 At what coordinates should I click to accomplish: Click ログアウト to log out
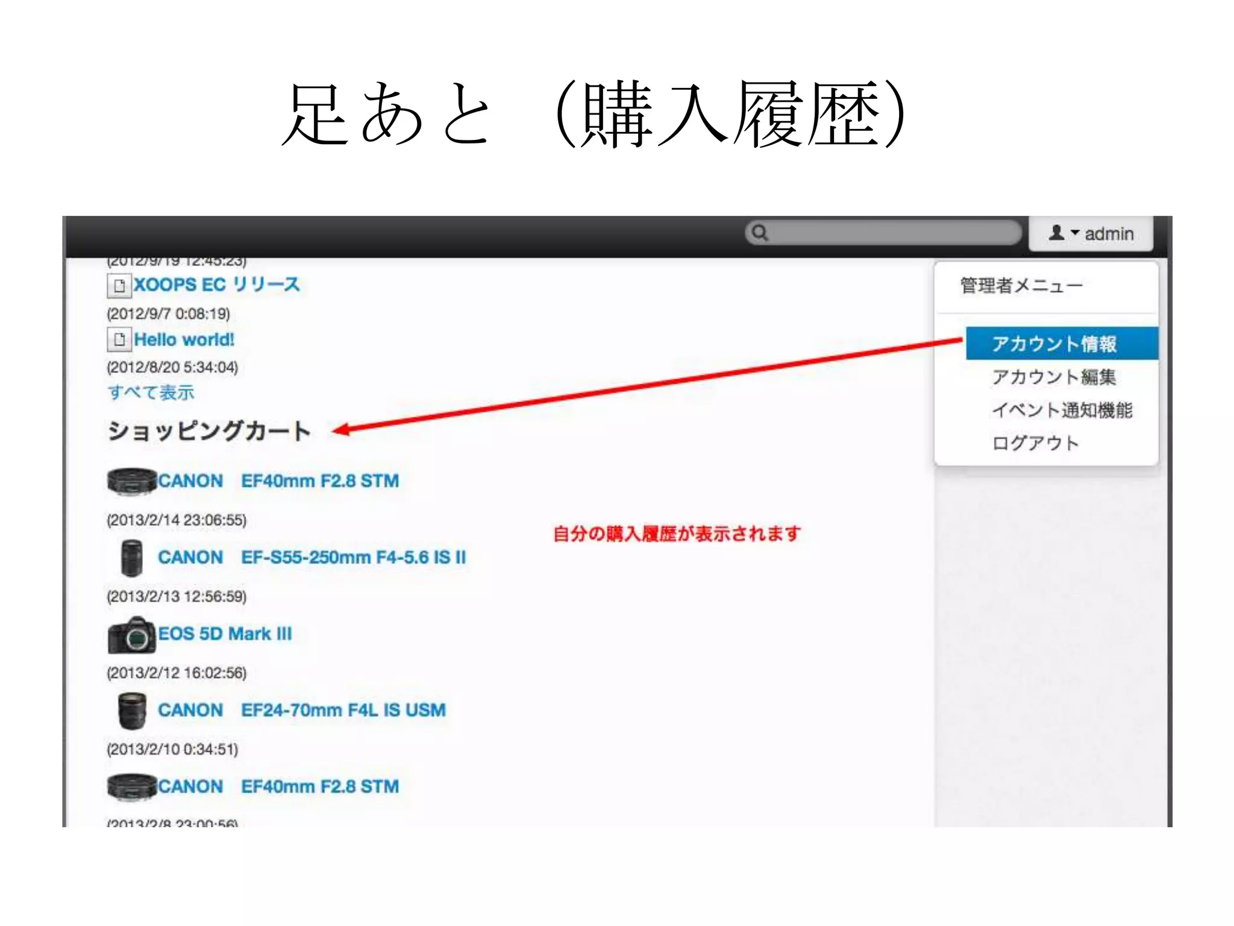(1035, 443)
